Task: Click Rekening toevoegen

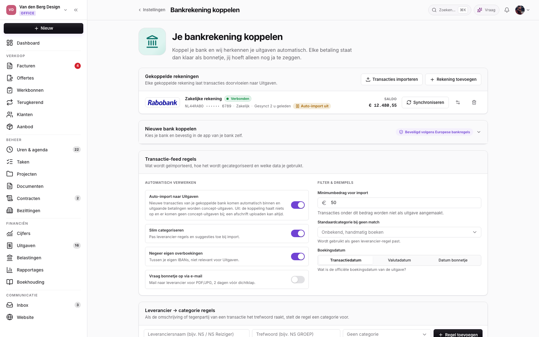Action: pos(453,80)
